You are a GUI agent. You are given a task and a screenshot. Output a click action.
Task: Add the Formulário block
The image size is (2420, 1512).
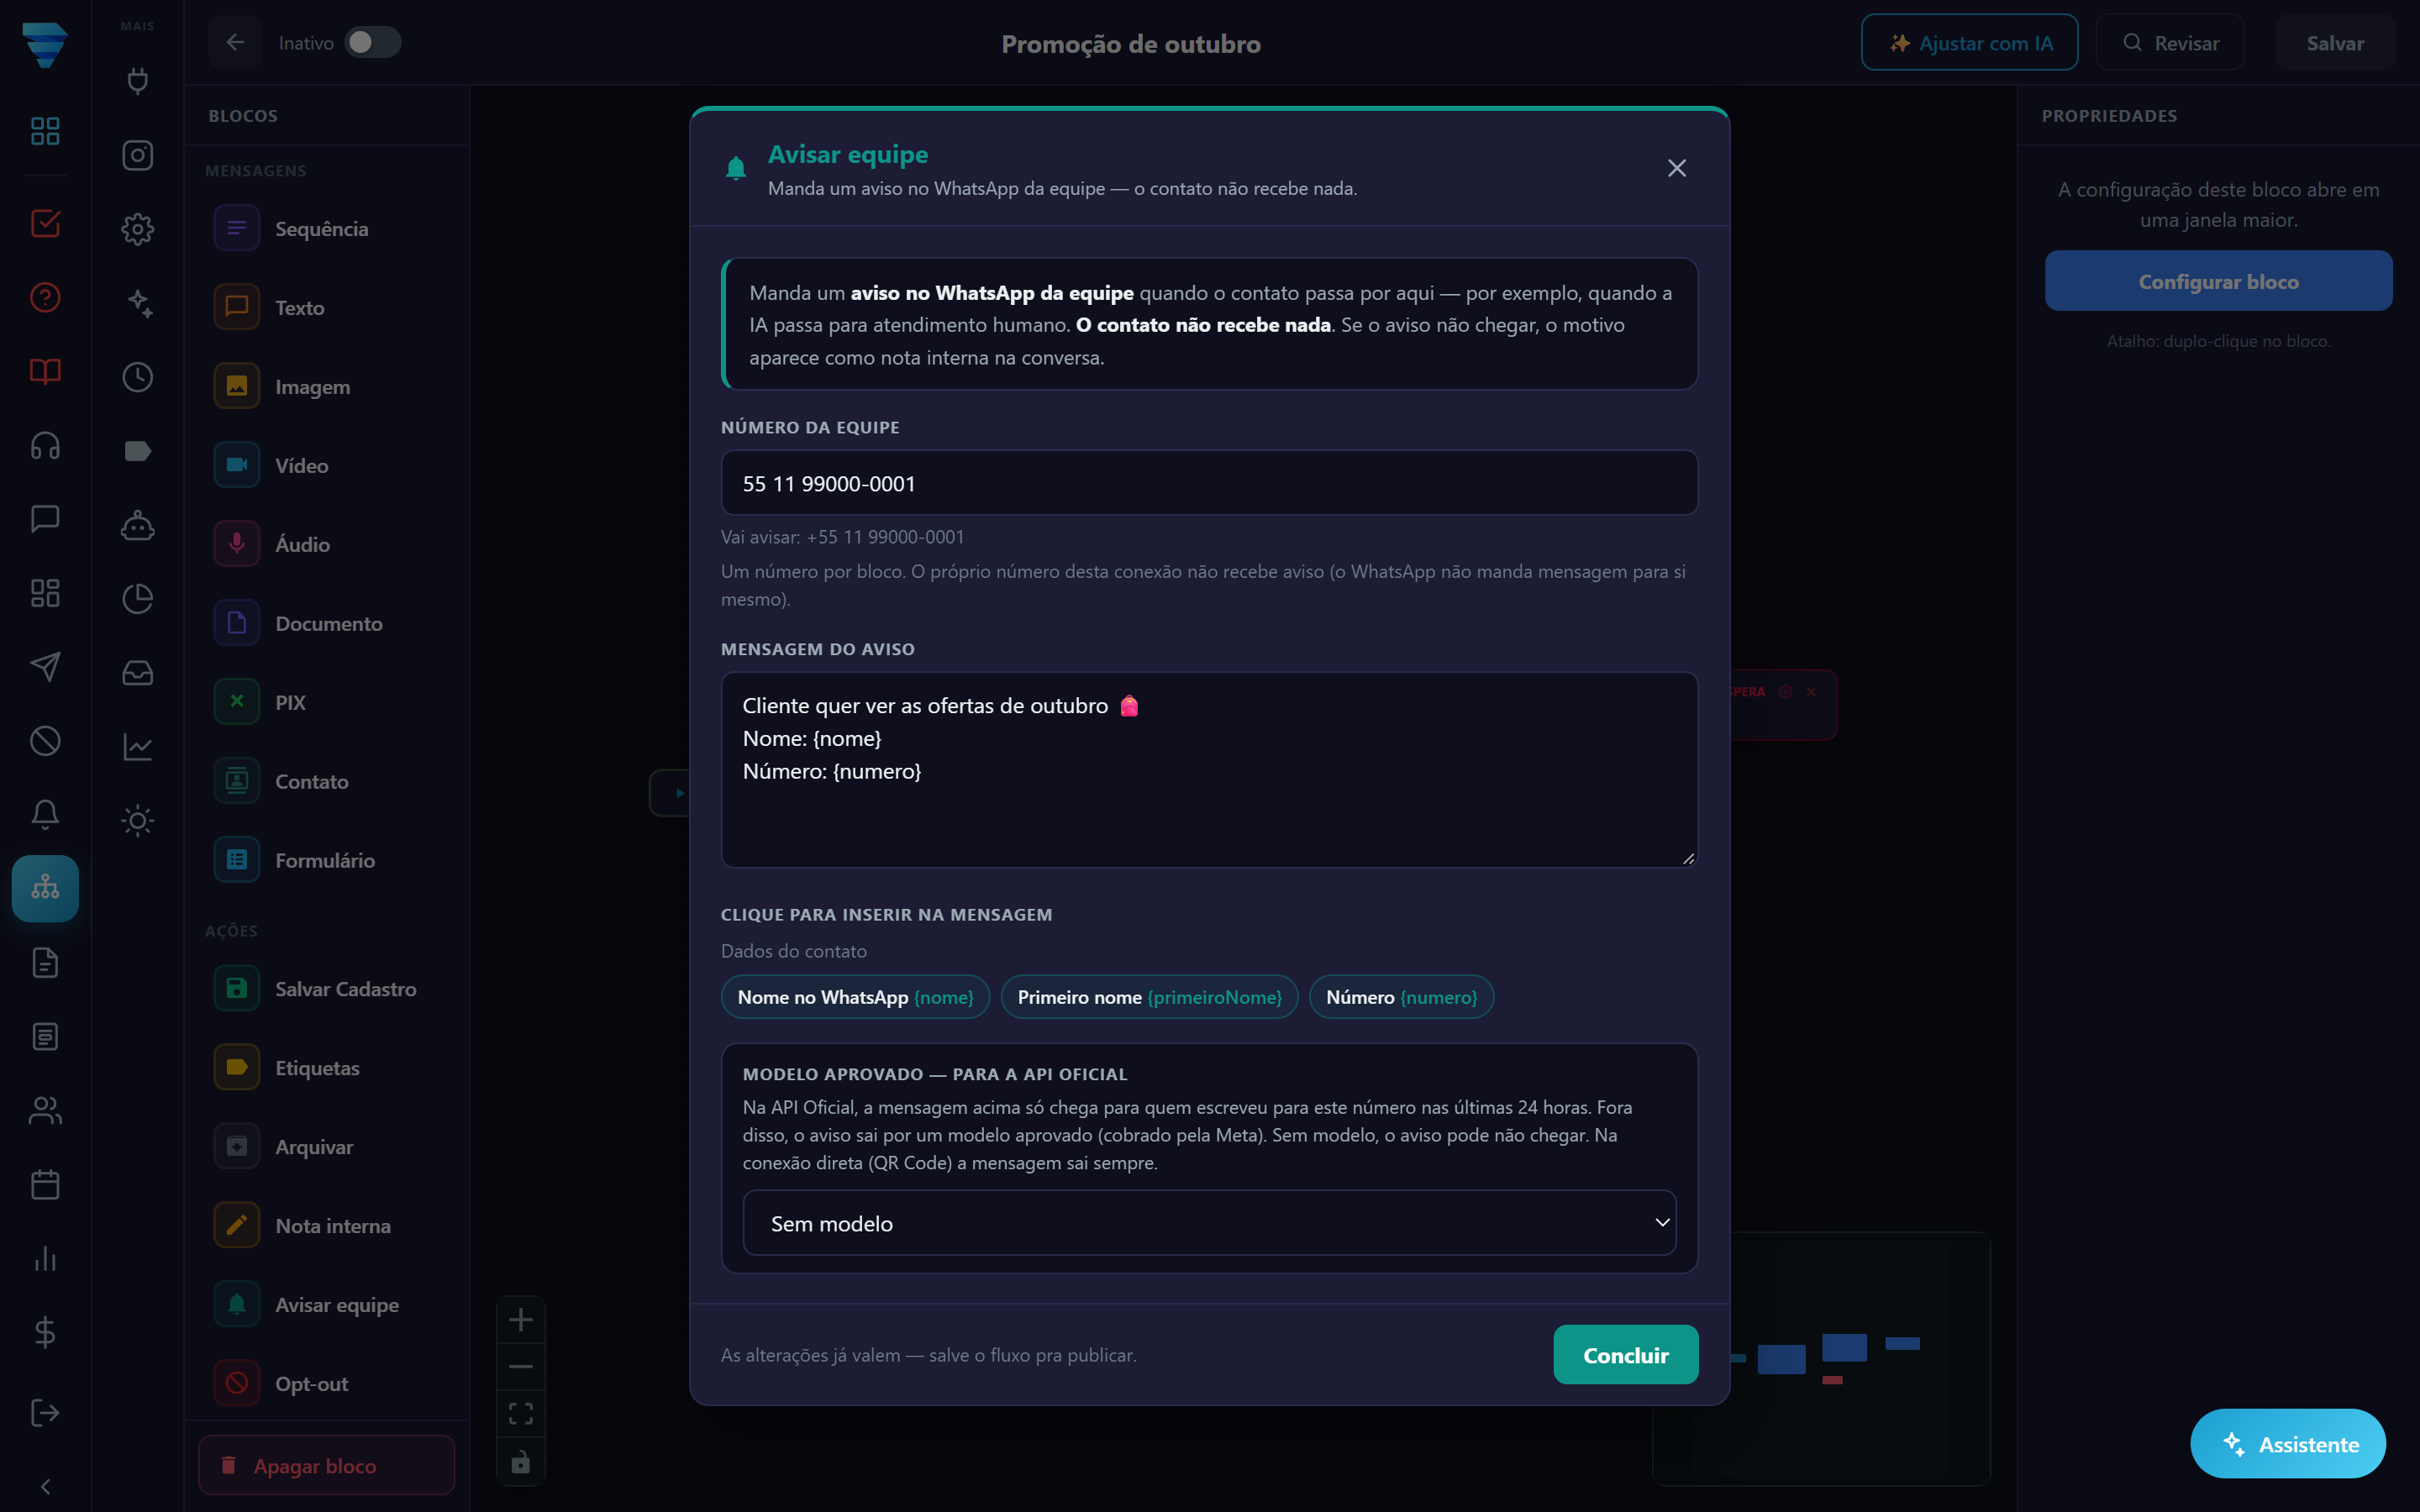(326, 860)
